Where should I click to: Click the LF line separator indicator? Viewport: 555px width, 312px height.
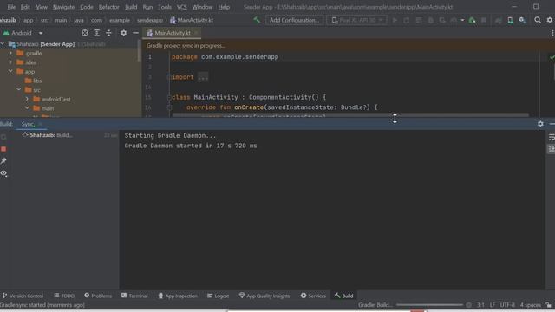493,305
